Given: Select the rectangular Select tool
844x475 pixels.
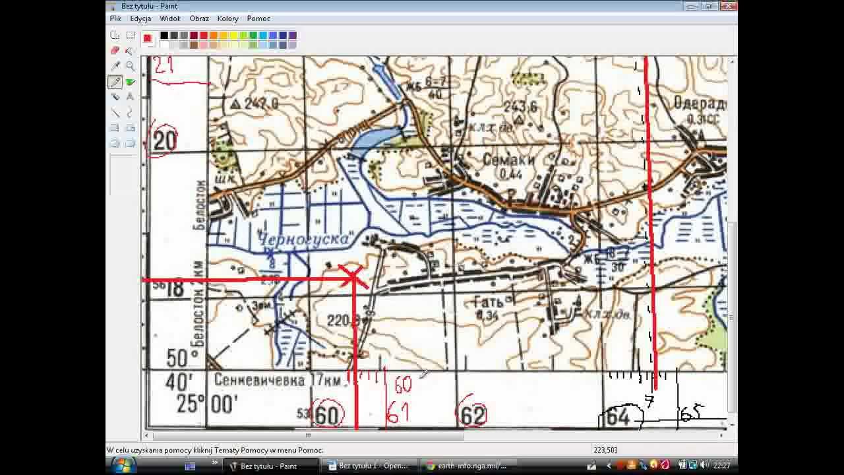Looking at the screenshot, I should (x=131, y=35).
